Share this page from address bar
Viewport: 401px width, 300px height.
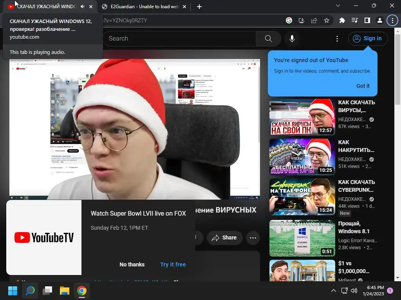(x=314, y=20)
